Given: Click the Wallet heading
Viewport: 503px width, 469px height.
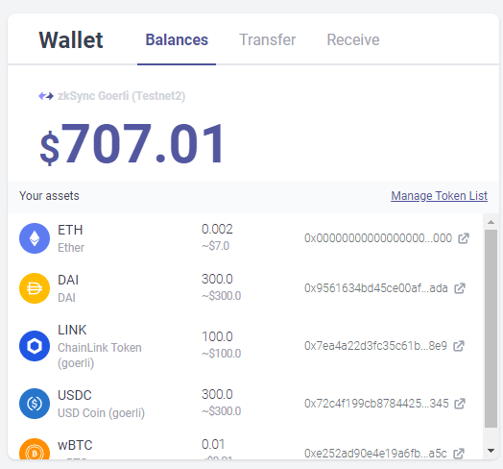Looking at the screenshot, I should click(71, 40).
